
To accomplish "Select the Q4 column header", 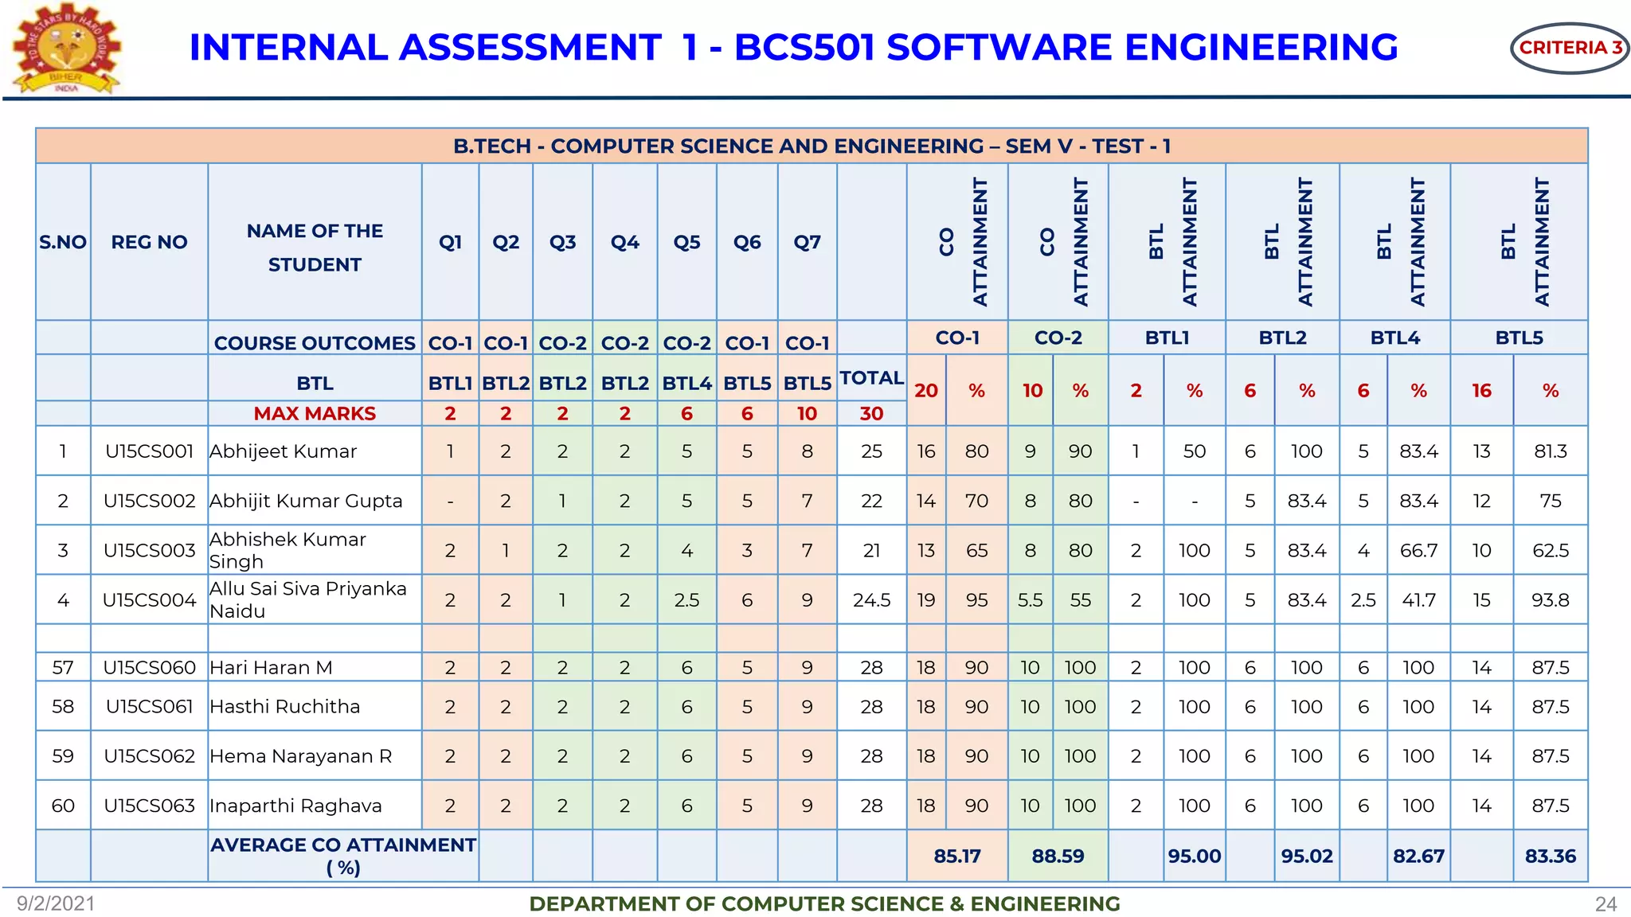I will point(624,242).
